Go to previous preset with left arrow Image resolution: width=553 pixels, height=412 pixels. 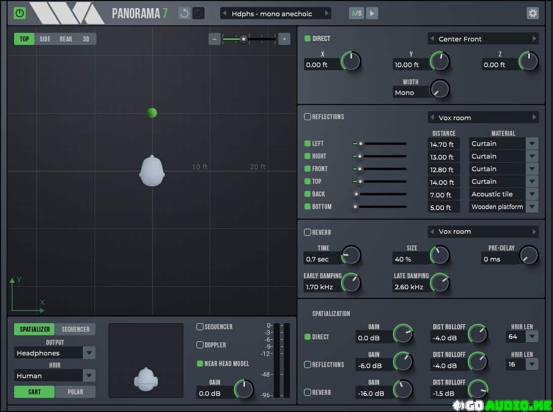(x=224, y=14)
